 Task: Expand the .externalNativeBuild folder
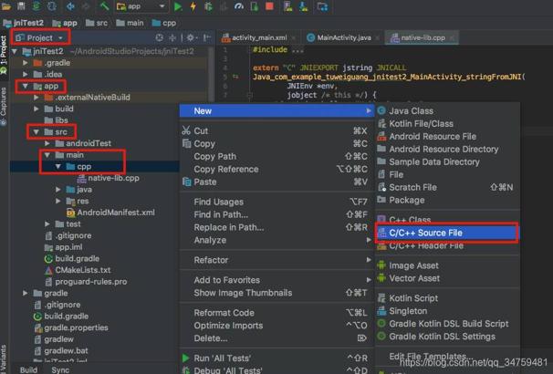[x=37, y=98]
